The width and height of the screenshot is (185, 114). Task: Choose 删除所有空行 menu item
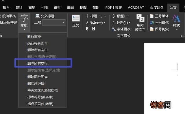(43, 63)
